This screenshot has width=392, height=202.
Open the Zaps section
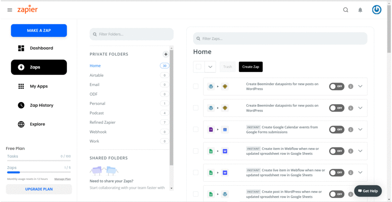(39, 67)
